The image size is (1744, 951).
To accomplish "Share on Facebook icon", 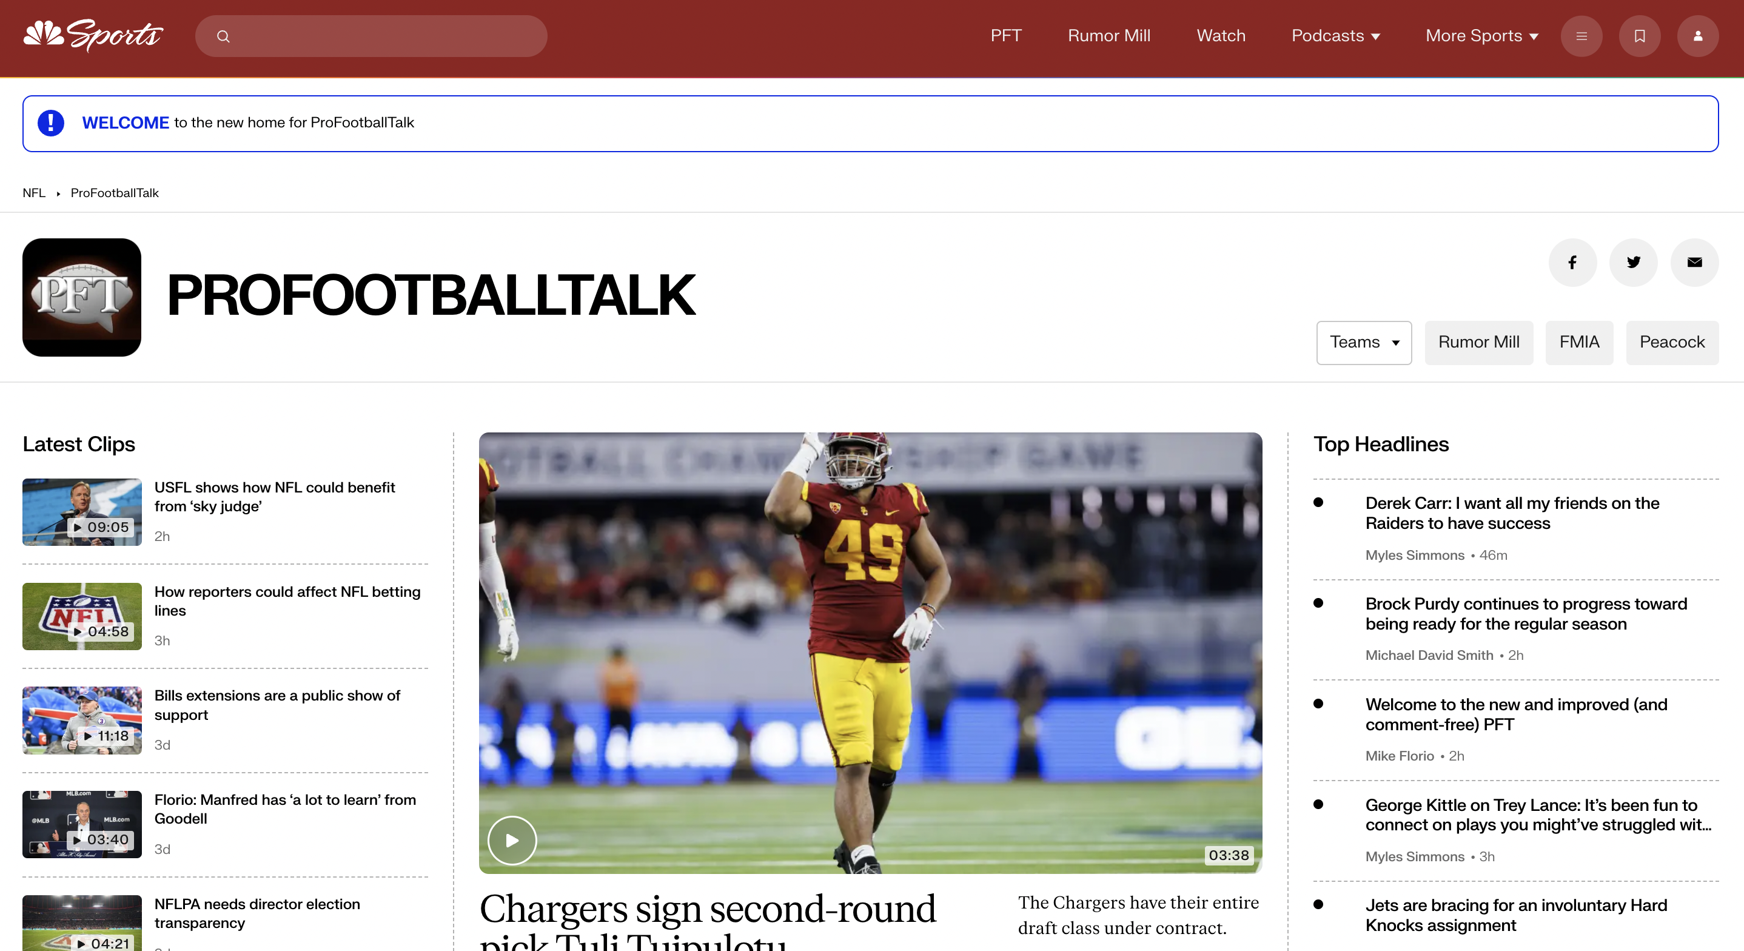I will coord(1573,262).
